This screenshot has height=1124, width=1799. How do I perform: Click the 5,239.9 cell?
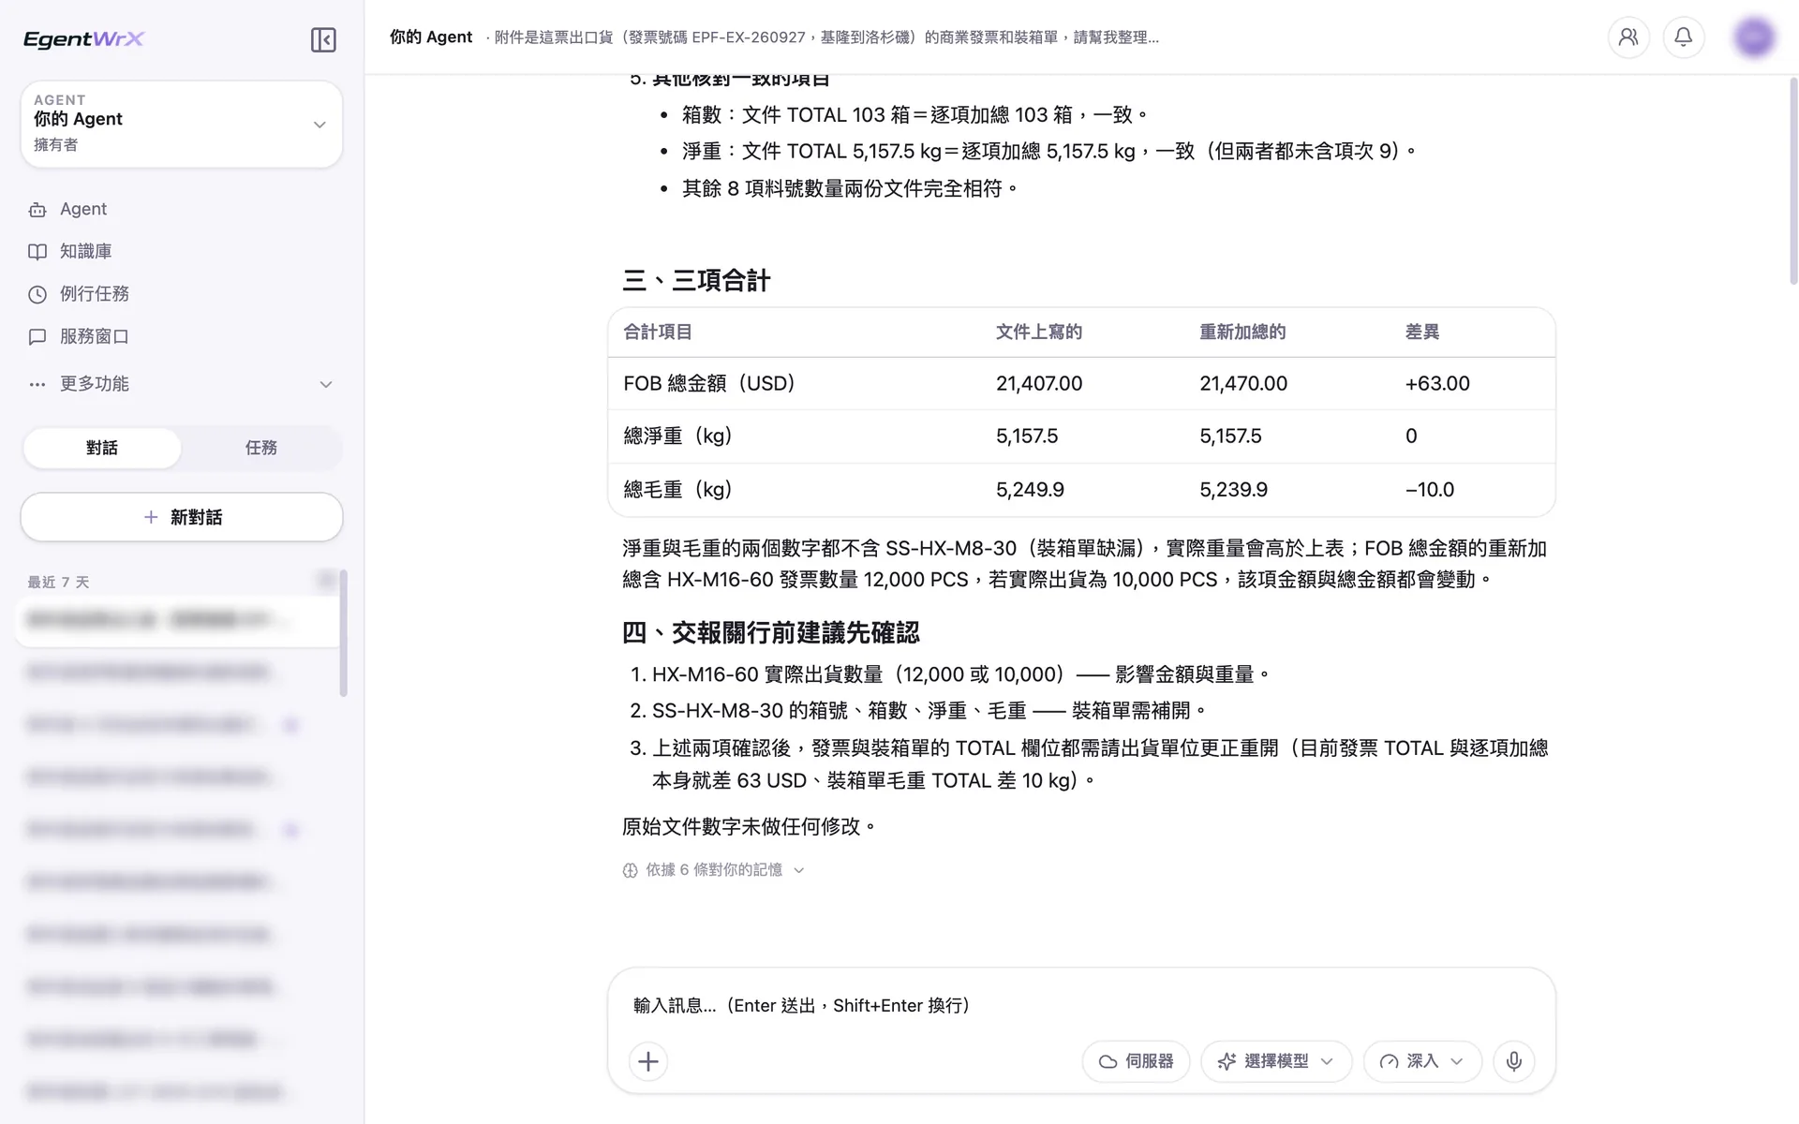[1233, 489]
